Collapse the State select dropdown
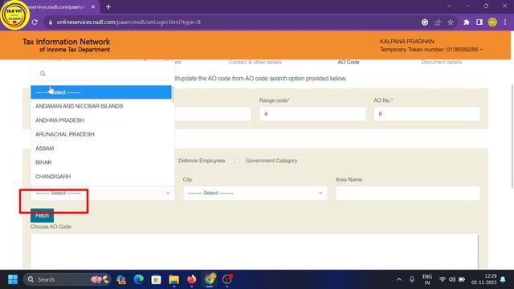 102,193
